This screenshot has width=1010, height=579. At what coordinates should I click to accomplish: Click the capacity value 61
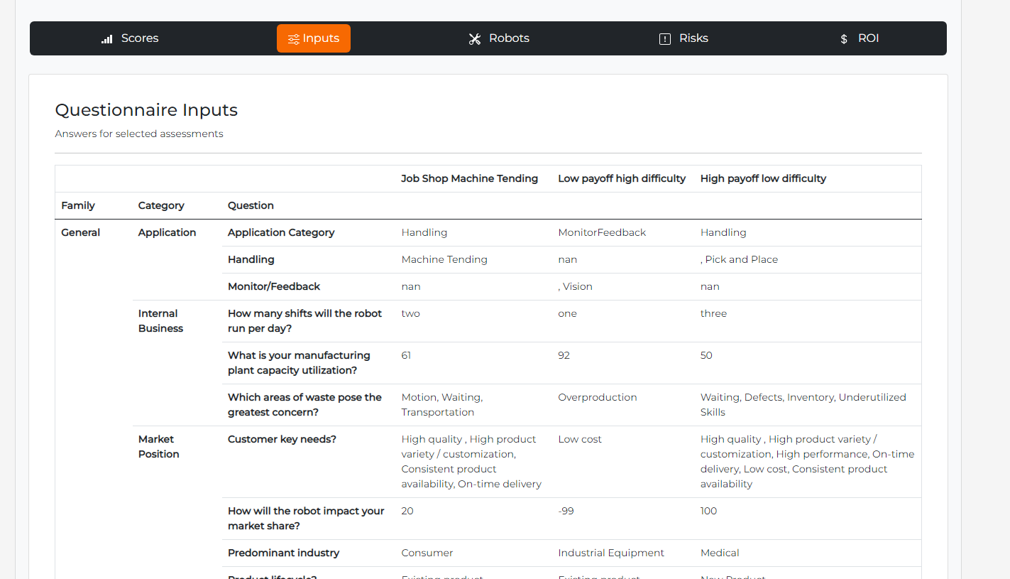406,355
